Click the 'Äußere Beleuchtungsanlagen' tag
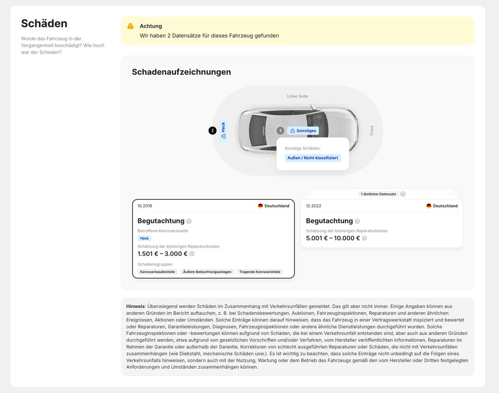499x393 pixels. [207, 272]
